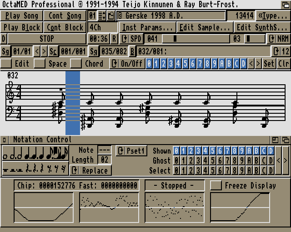This screenshot has width=291, height=232.
Task: Toggle track D in the On/Off row
Action: 244,63
